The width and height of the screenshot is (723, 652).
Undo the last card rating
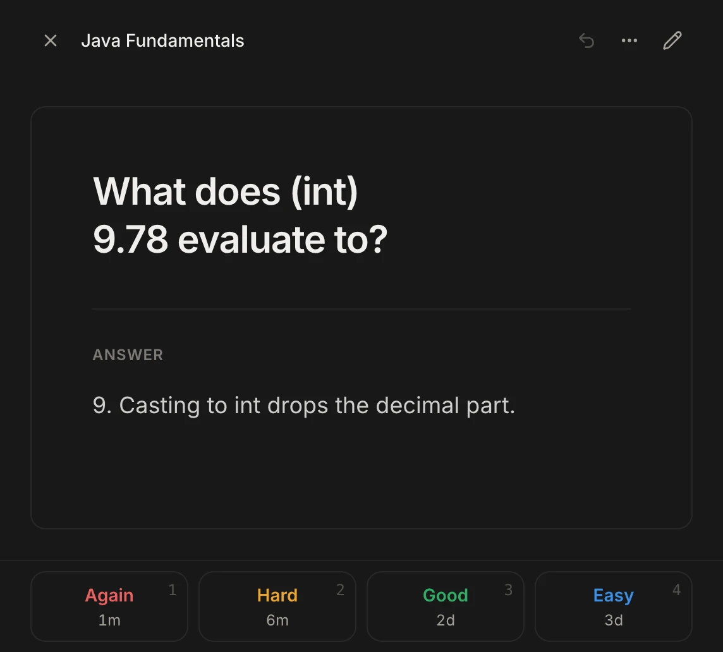pos(586,40)
